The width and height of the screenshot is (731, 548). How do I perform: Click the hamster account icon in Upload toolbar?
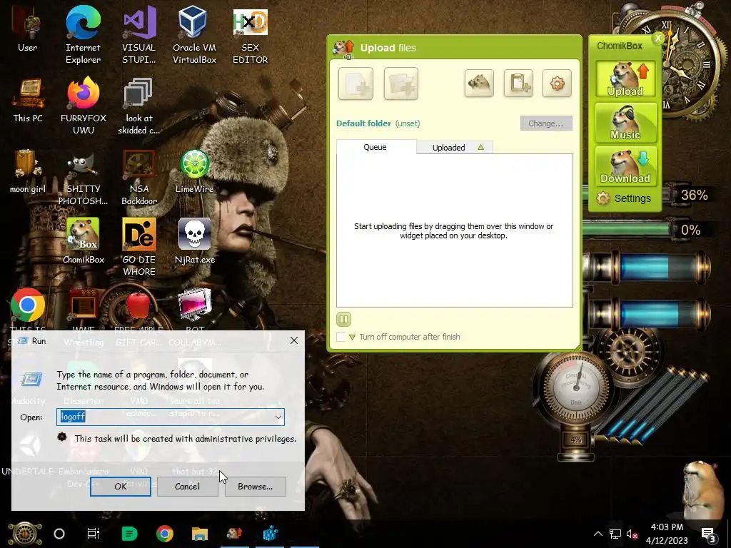[479, 83]
